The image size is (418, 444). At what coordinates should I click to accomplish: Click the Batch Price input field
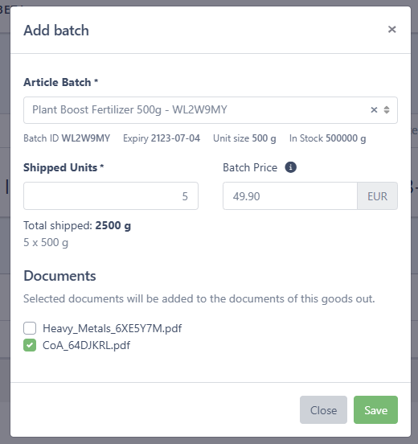pyautogui.click(x=290, y=196)
